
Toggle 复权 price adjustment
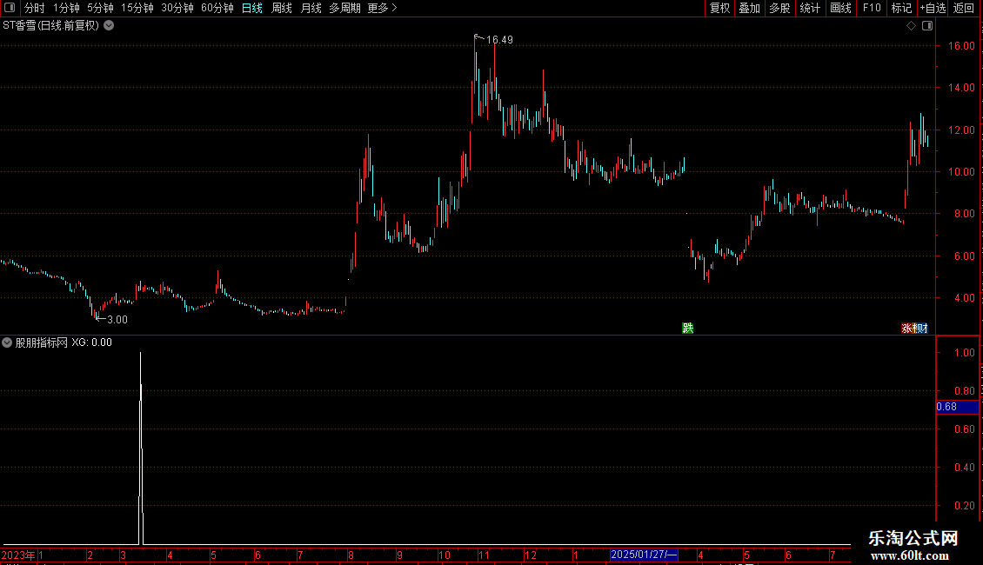[719, 8]
